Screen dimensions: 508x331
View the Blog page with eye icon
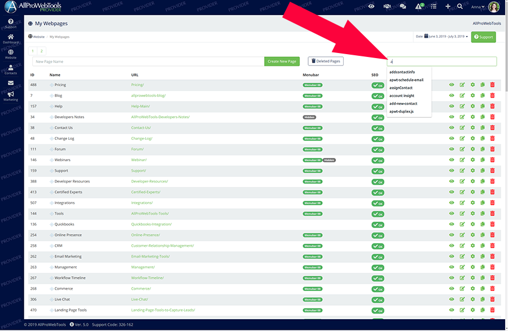452,95
